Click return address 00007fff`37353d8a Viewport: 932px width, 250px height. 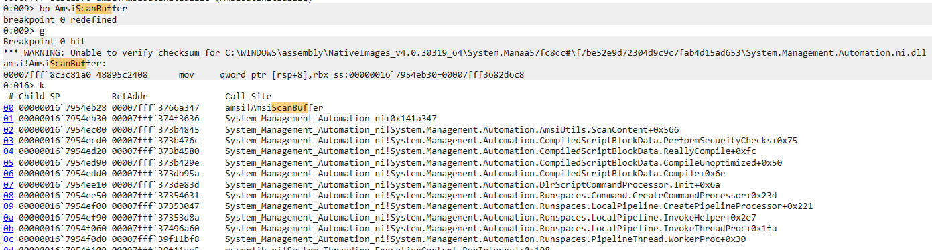click(x=155, y=217)
